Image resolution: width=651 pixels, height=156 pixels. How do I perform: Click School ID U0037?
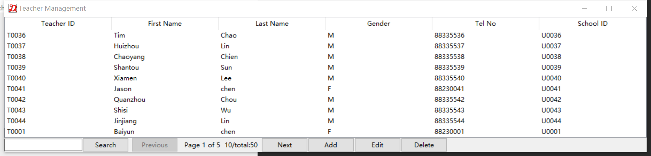coord(551,46)
